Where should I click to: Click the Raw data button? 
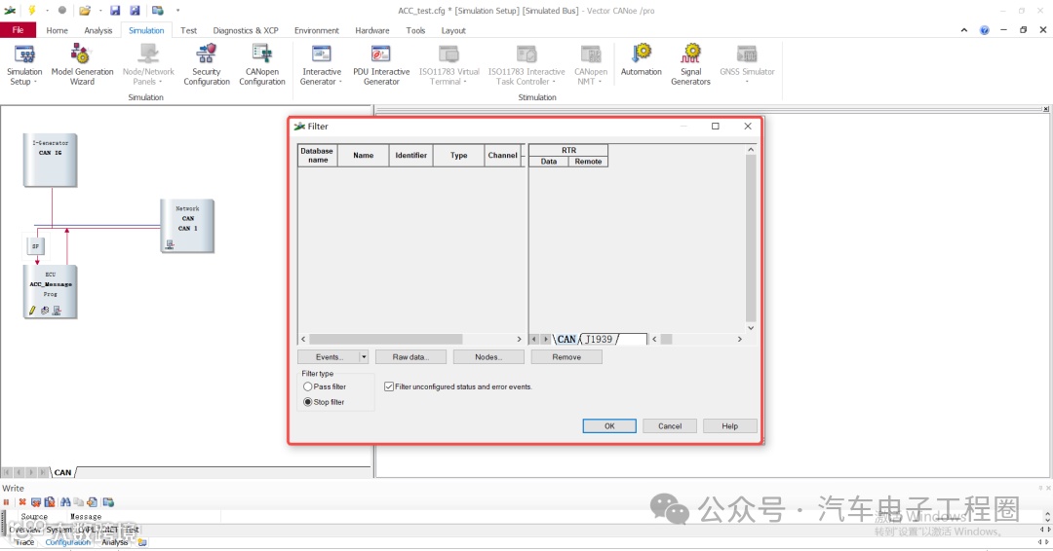pos(410,357)
